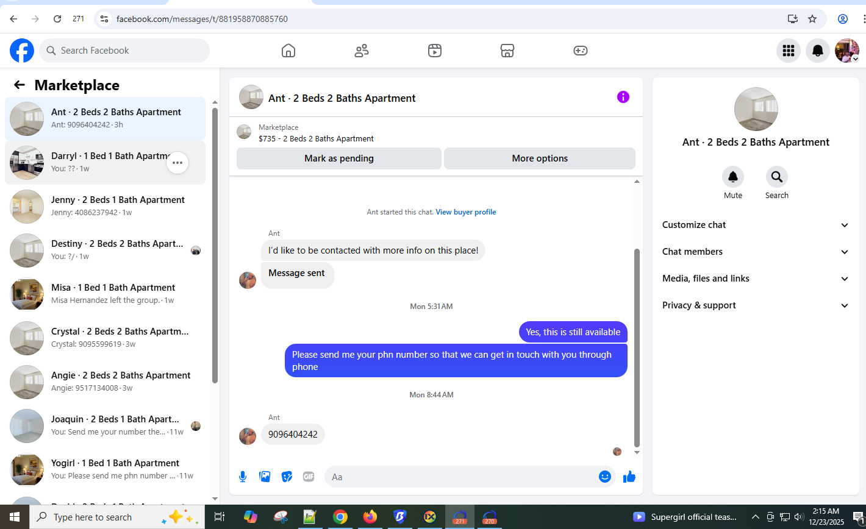Open Facebook home via logo
Viewport: 866px width, 529px height.
coord(22,51)
